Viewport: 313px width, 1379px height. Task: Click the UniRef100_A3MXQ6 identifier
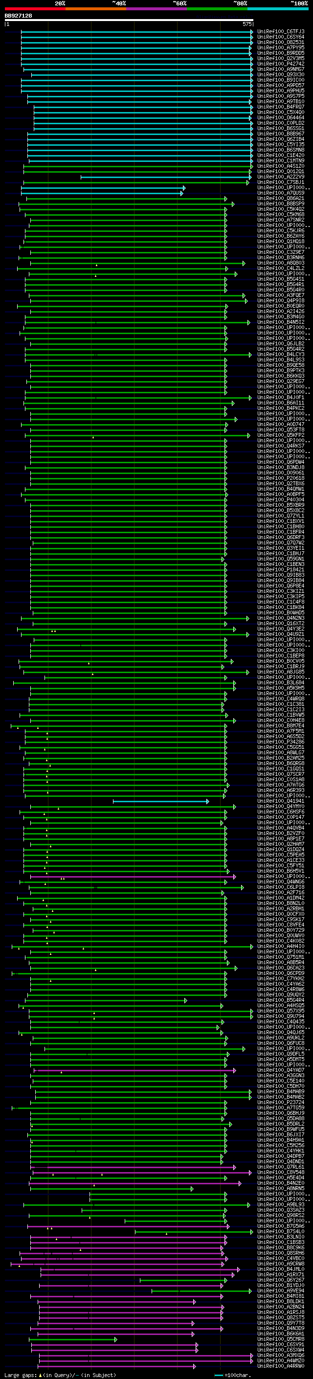pos(281,1355)
